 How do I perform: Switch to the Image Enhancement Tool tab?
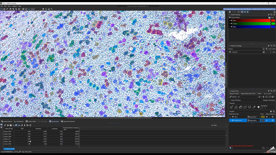[248, 94]
